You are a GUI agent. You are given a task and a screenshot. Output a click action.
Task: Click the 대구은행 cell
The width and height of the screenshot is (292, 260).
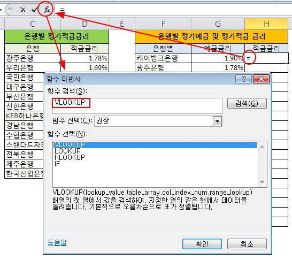[x=24, y=87]
